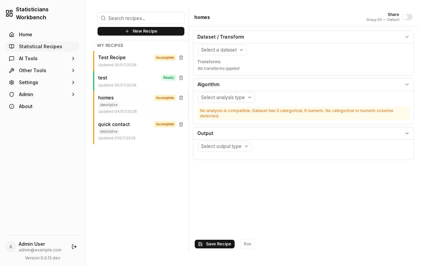The height and width of the screenshot is (266, 426).
Task: Click the About info icon
Action: coord(12,106)
